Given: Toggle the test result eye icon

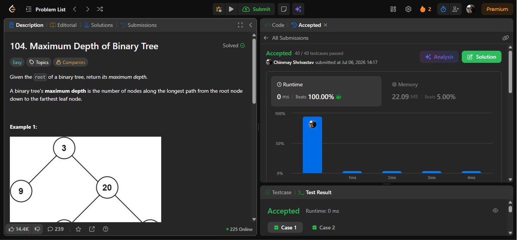Looking at the screenshot, I should (495, 210).
